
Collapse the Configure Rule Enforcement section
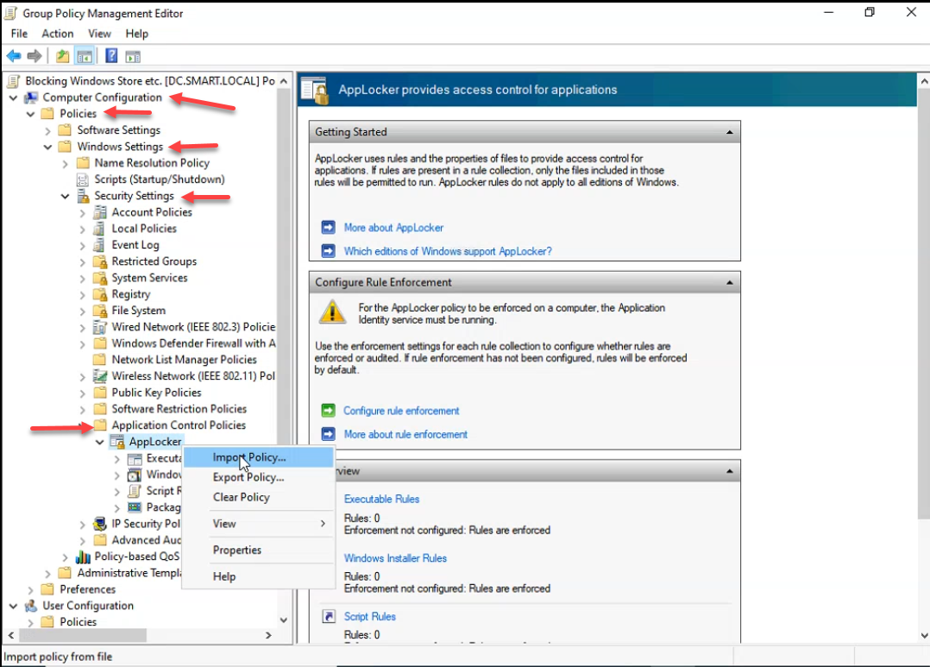730,282
